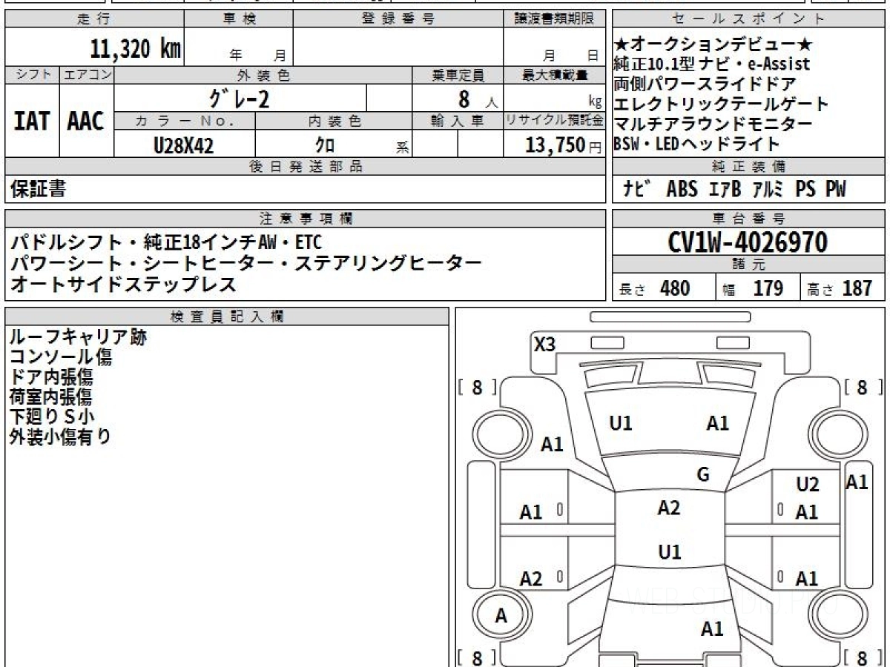Viewport: 890px width, 667px height.
Task: Select the リサイクル預託金 header
Action: (x=555, y=121)
